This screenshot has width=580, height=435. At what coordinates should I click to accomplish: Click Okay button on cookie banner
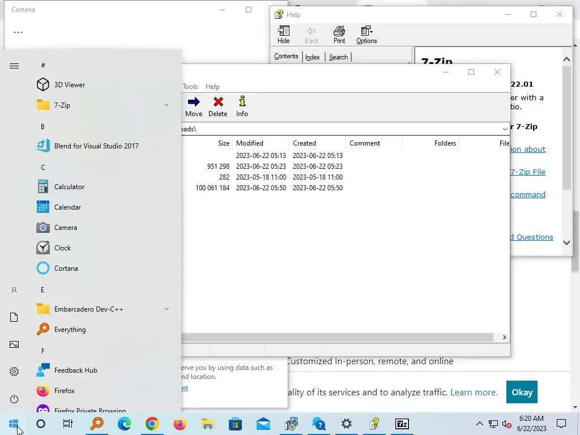(x=522, y=392)
